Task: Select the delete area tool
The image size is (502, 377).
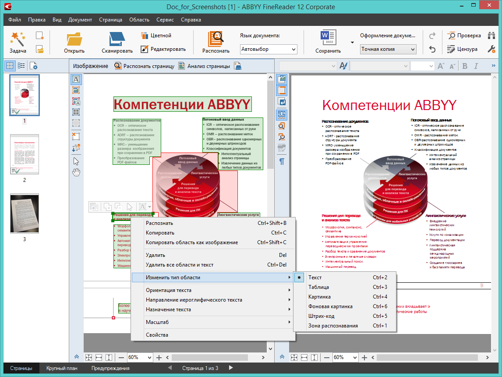Action: tap(76, 136)
